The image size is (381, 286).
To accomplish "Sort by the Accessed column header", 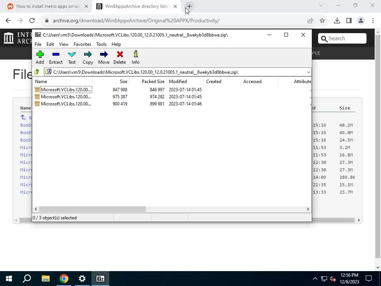I will click(259, 82).
